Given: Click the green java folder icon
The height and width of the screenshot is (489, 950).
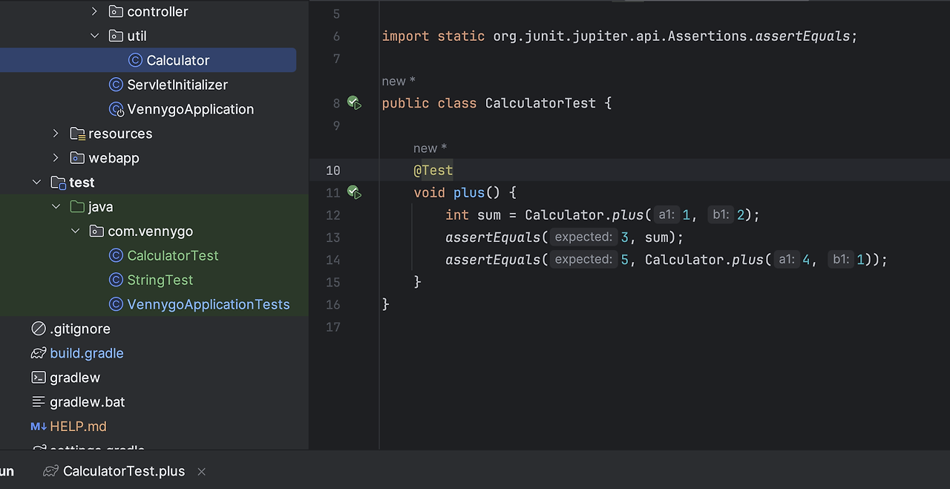Looking at the screenshot, I should point(77,207).
